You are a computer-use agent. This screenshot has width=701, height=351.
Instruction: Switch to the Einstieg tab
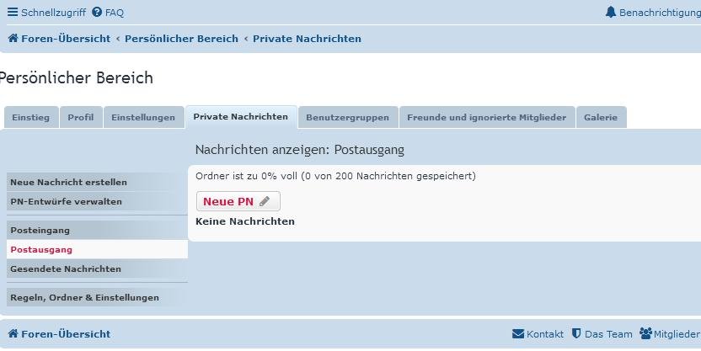tap(30, 118)
